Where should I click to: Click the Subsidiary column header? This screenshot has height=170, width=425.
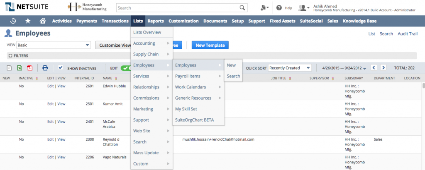(x=354, y=78)
